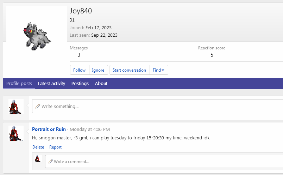Click the pencil icon in Write something box
283x175 pixels.
(x=38, y=107)
